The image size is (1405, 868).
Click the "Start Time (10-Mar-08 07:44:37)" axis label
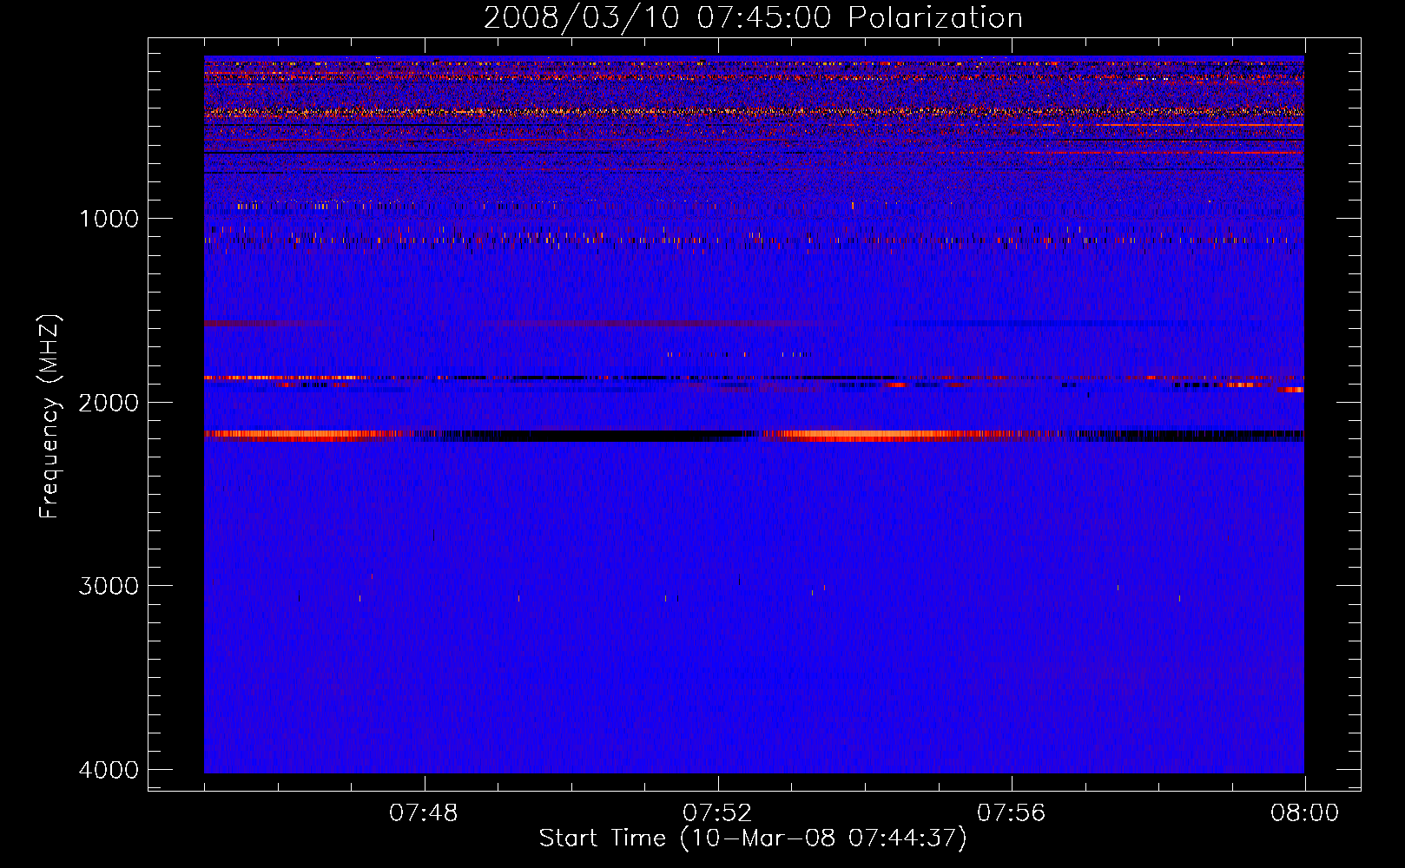(753, 838)
